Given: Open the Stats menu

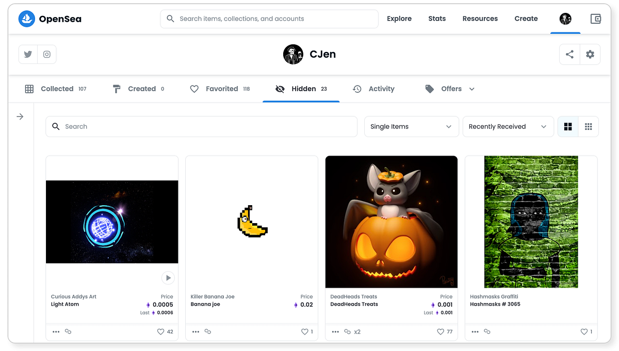Looking at the screenshot, I should (437, 19).
